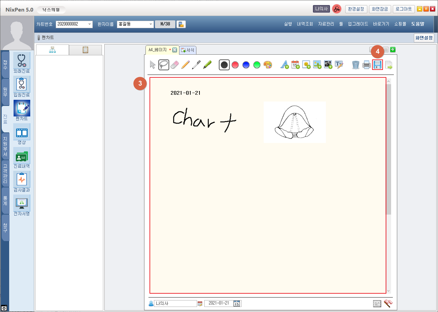438x312 pixels.
Task: Delete using the trash can icon
Action: tap(355, 65)
